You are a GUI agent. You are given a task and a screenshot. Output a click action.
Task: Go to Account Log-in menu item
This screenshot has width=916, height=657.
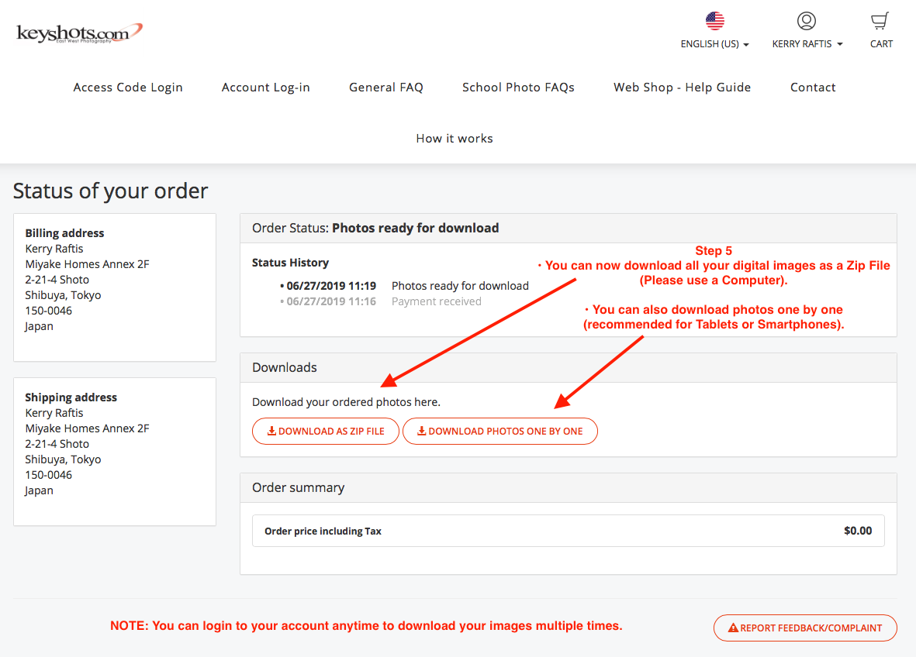(266, 88)
